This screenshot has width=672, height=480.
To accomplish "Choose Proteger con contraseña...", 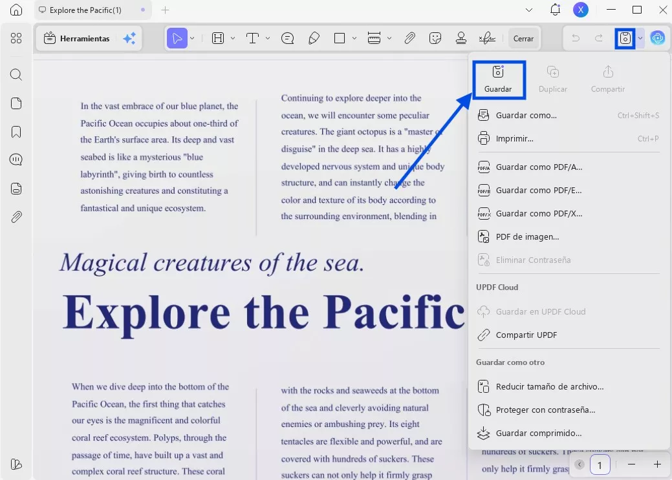I will point(568,410).
